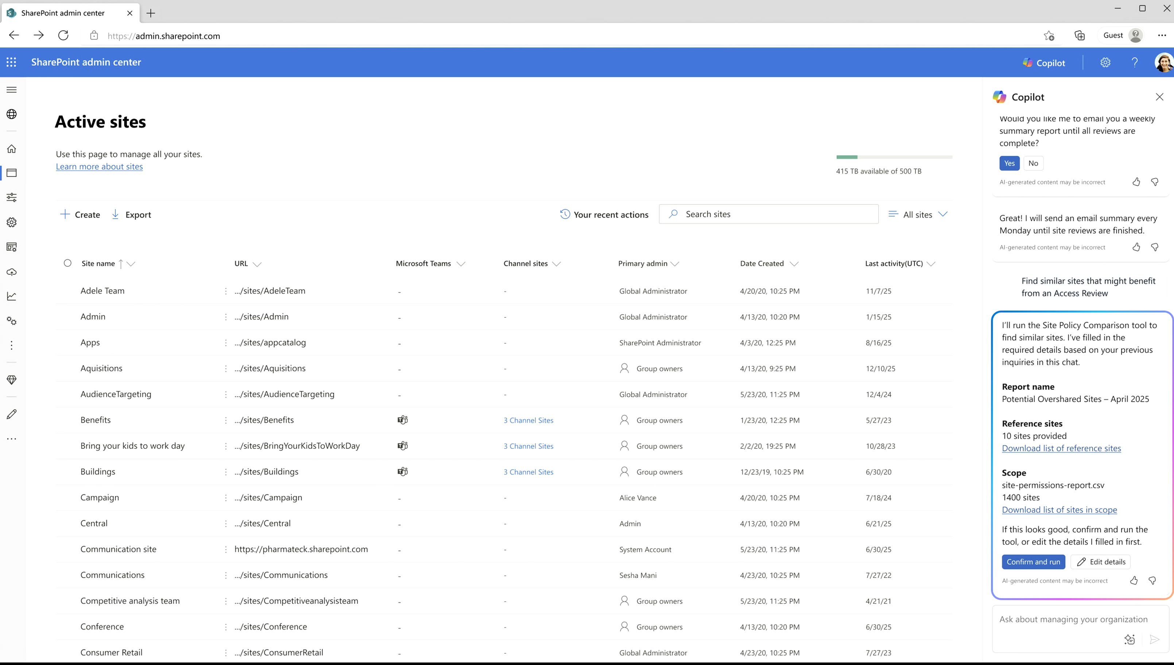Image resolution: width=1174 pixels, height=665 pixels.
Task: Click the Search sites input field
Action: pyautogui.click(x=768, y=214)
